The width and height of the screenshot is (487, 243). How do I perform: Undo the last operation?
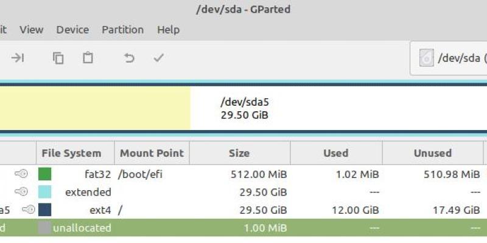[129, 58]
